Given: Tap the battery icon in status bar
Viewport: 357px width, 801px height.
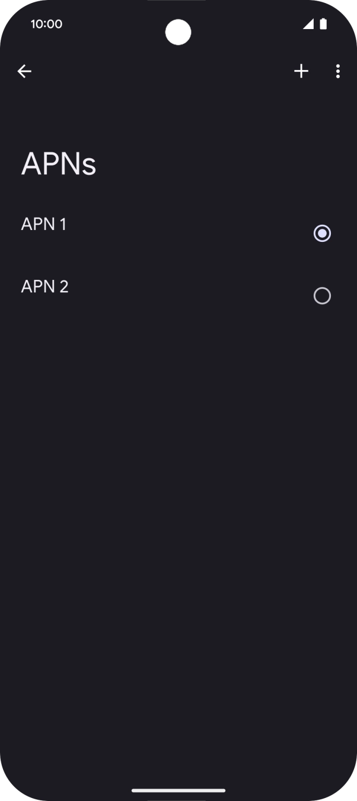Looking at the screenshot, I should (323, 24).
